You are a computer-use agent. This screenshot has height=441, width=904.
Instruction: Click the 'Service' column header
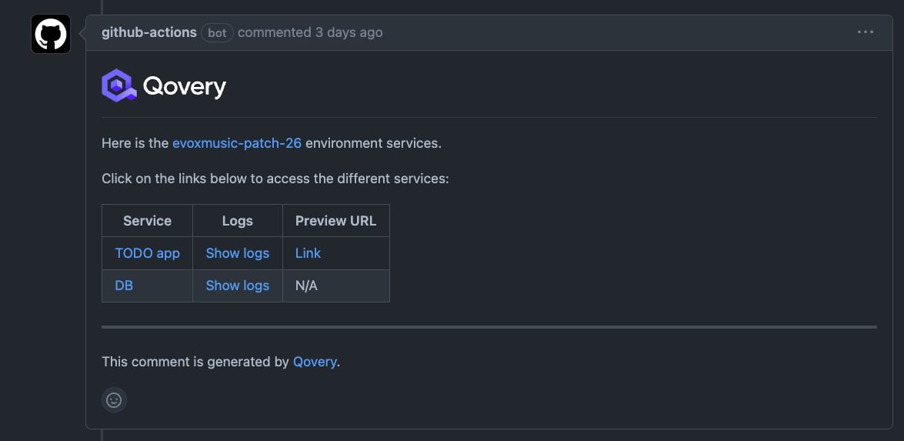coord(148,221)
